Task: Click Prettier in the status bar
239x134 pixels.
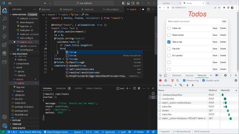Action: (139, 132)
